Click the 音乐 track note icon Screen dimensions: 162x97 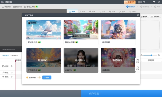(x=4, y=72)
